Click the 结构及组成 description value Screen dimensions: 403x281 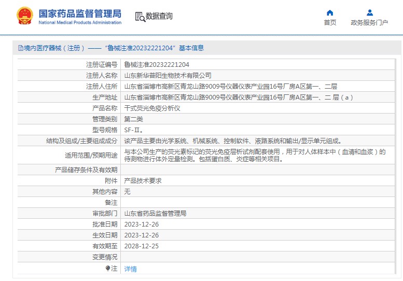(233, 140)
